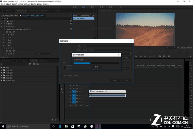Reset the 不透明度 (Opacity) effect
This screenshot has height=129, width=193.
click(71, 24)
